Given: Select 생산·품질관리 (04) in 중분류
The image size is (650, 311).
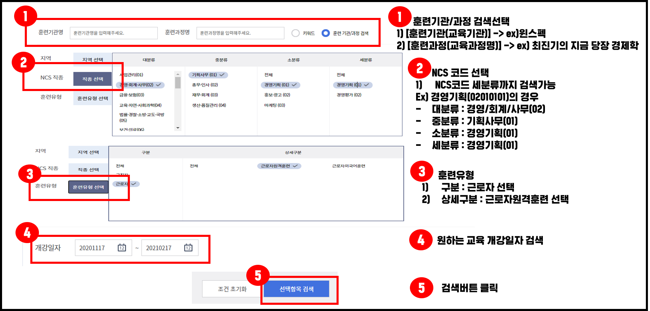Looking at the screenshot, I should (209, 105).
